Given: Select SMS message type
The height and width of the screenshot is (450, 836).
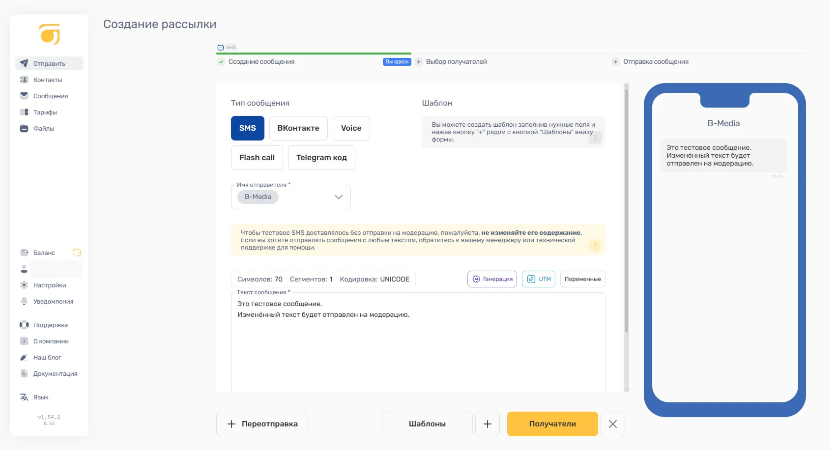Looking at the screenshot, I should coord(247,128).
